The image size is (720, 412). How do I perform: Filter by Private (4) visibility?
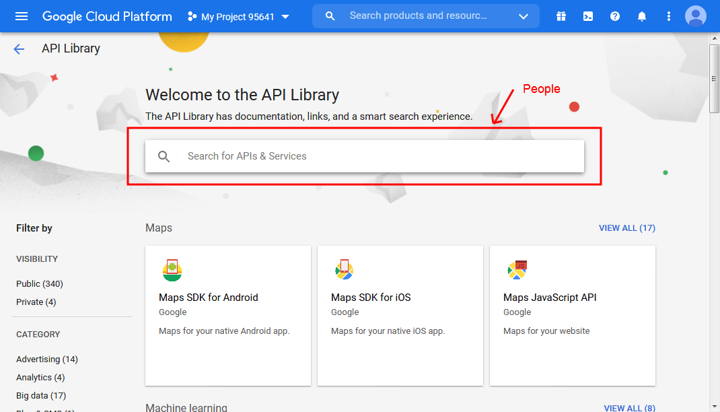click(36, 302)
